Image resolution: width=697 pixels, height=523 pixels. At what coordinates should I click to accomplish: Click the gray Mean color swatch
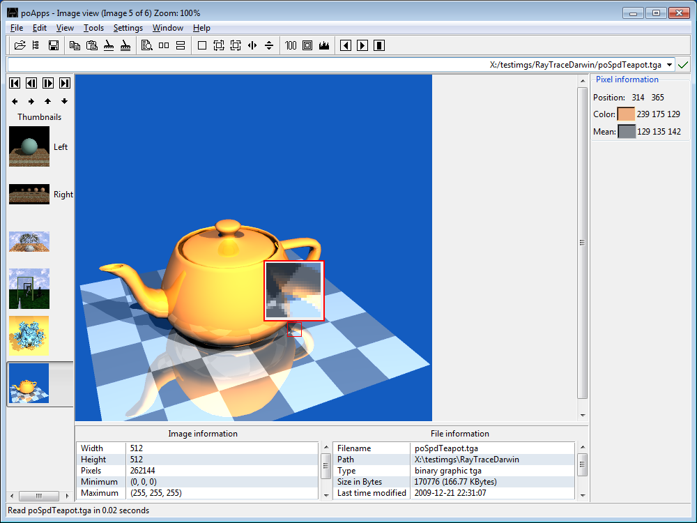pos(627,132)
